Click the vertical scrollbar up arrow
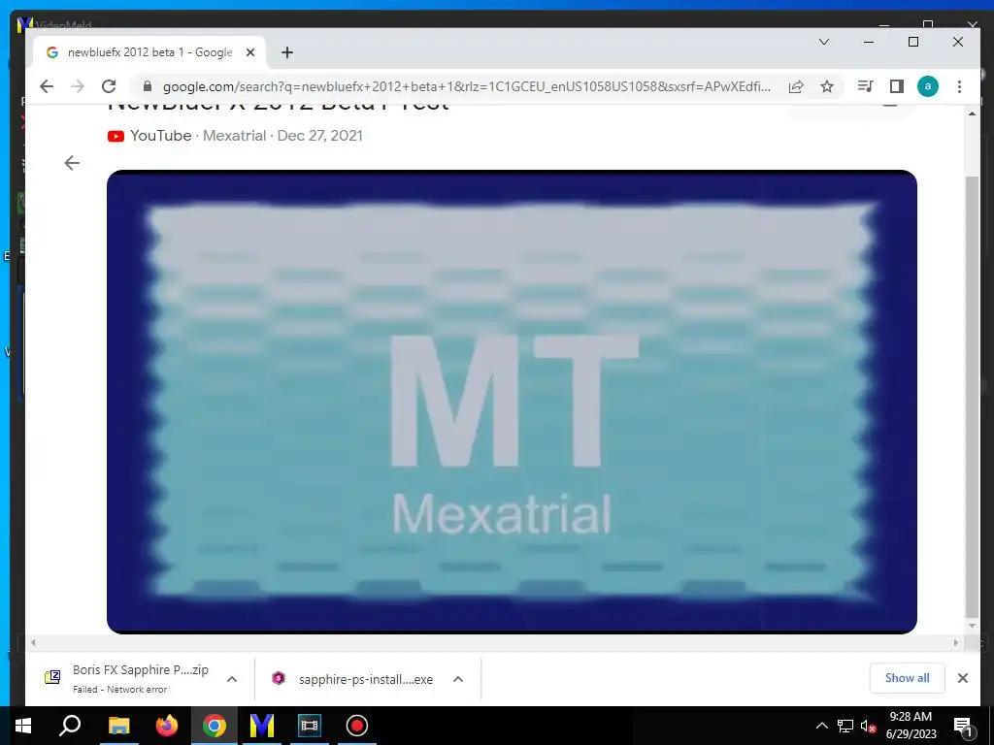994x745 pixels. coord(972,113)
